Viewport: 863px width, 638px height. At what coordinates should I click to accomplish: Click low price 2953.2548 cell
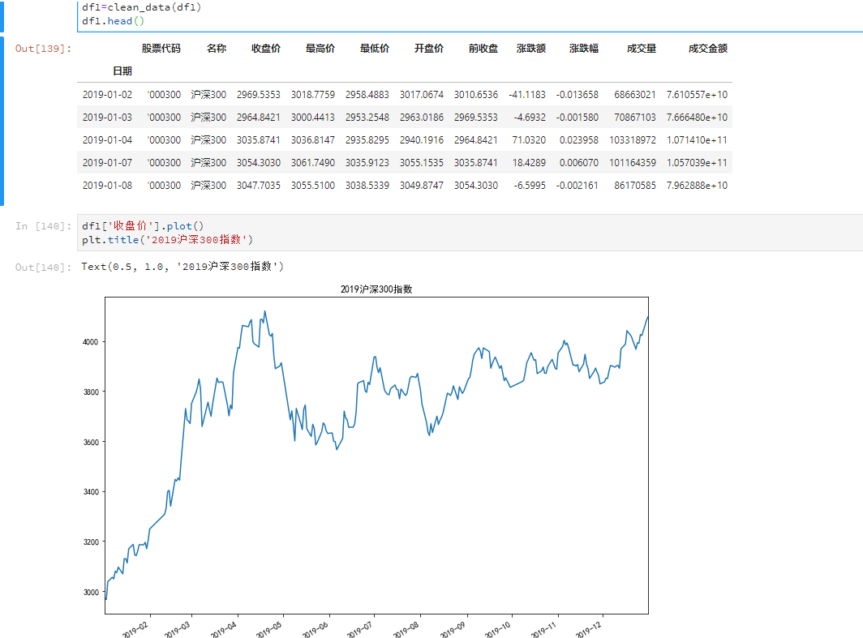click(x=367, y=118)
